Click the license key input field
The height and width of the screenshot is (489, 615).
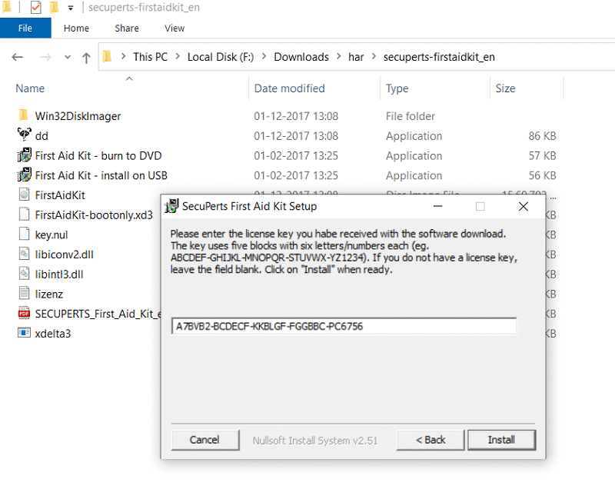(x=344, y=326)
